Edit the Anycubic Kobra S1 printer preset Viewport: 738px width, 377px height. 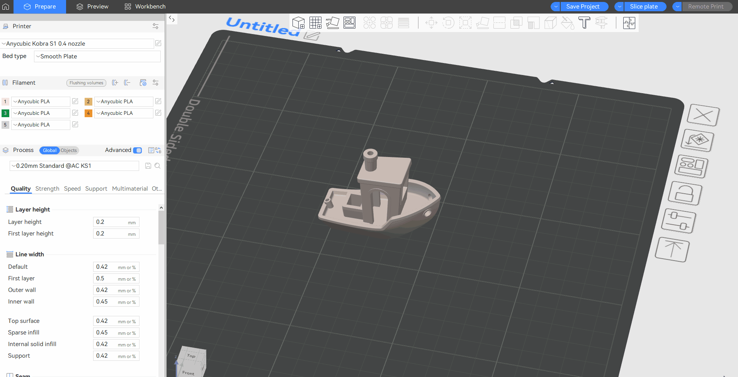pyautogui.click(x=158, y=43)
